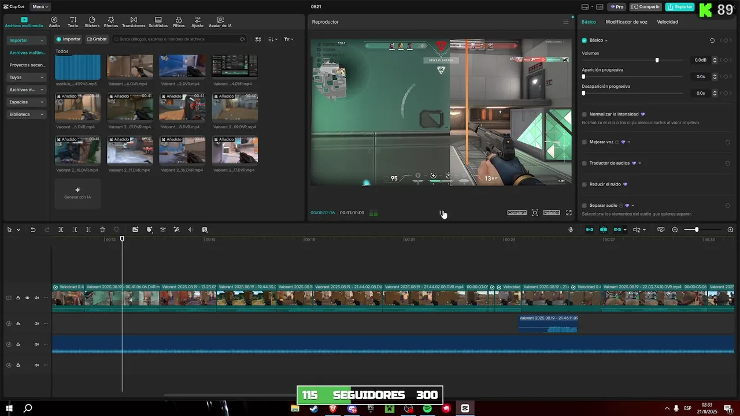Enable Separar audio checkbox
This screenshot has height=416, width=740.
pos(584,206)
